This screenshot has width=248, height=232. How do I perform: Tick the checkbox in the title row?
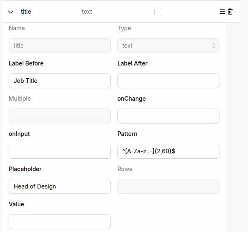pyautogui.click(x=158, y=12)
